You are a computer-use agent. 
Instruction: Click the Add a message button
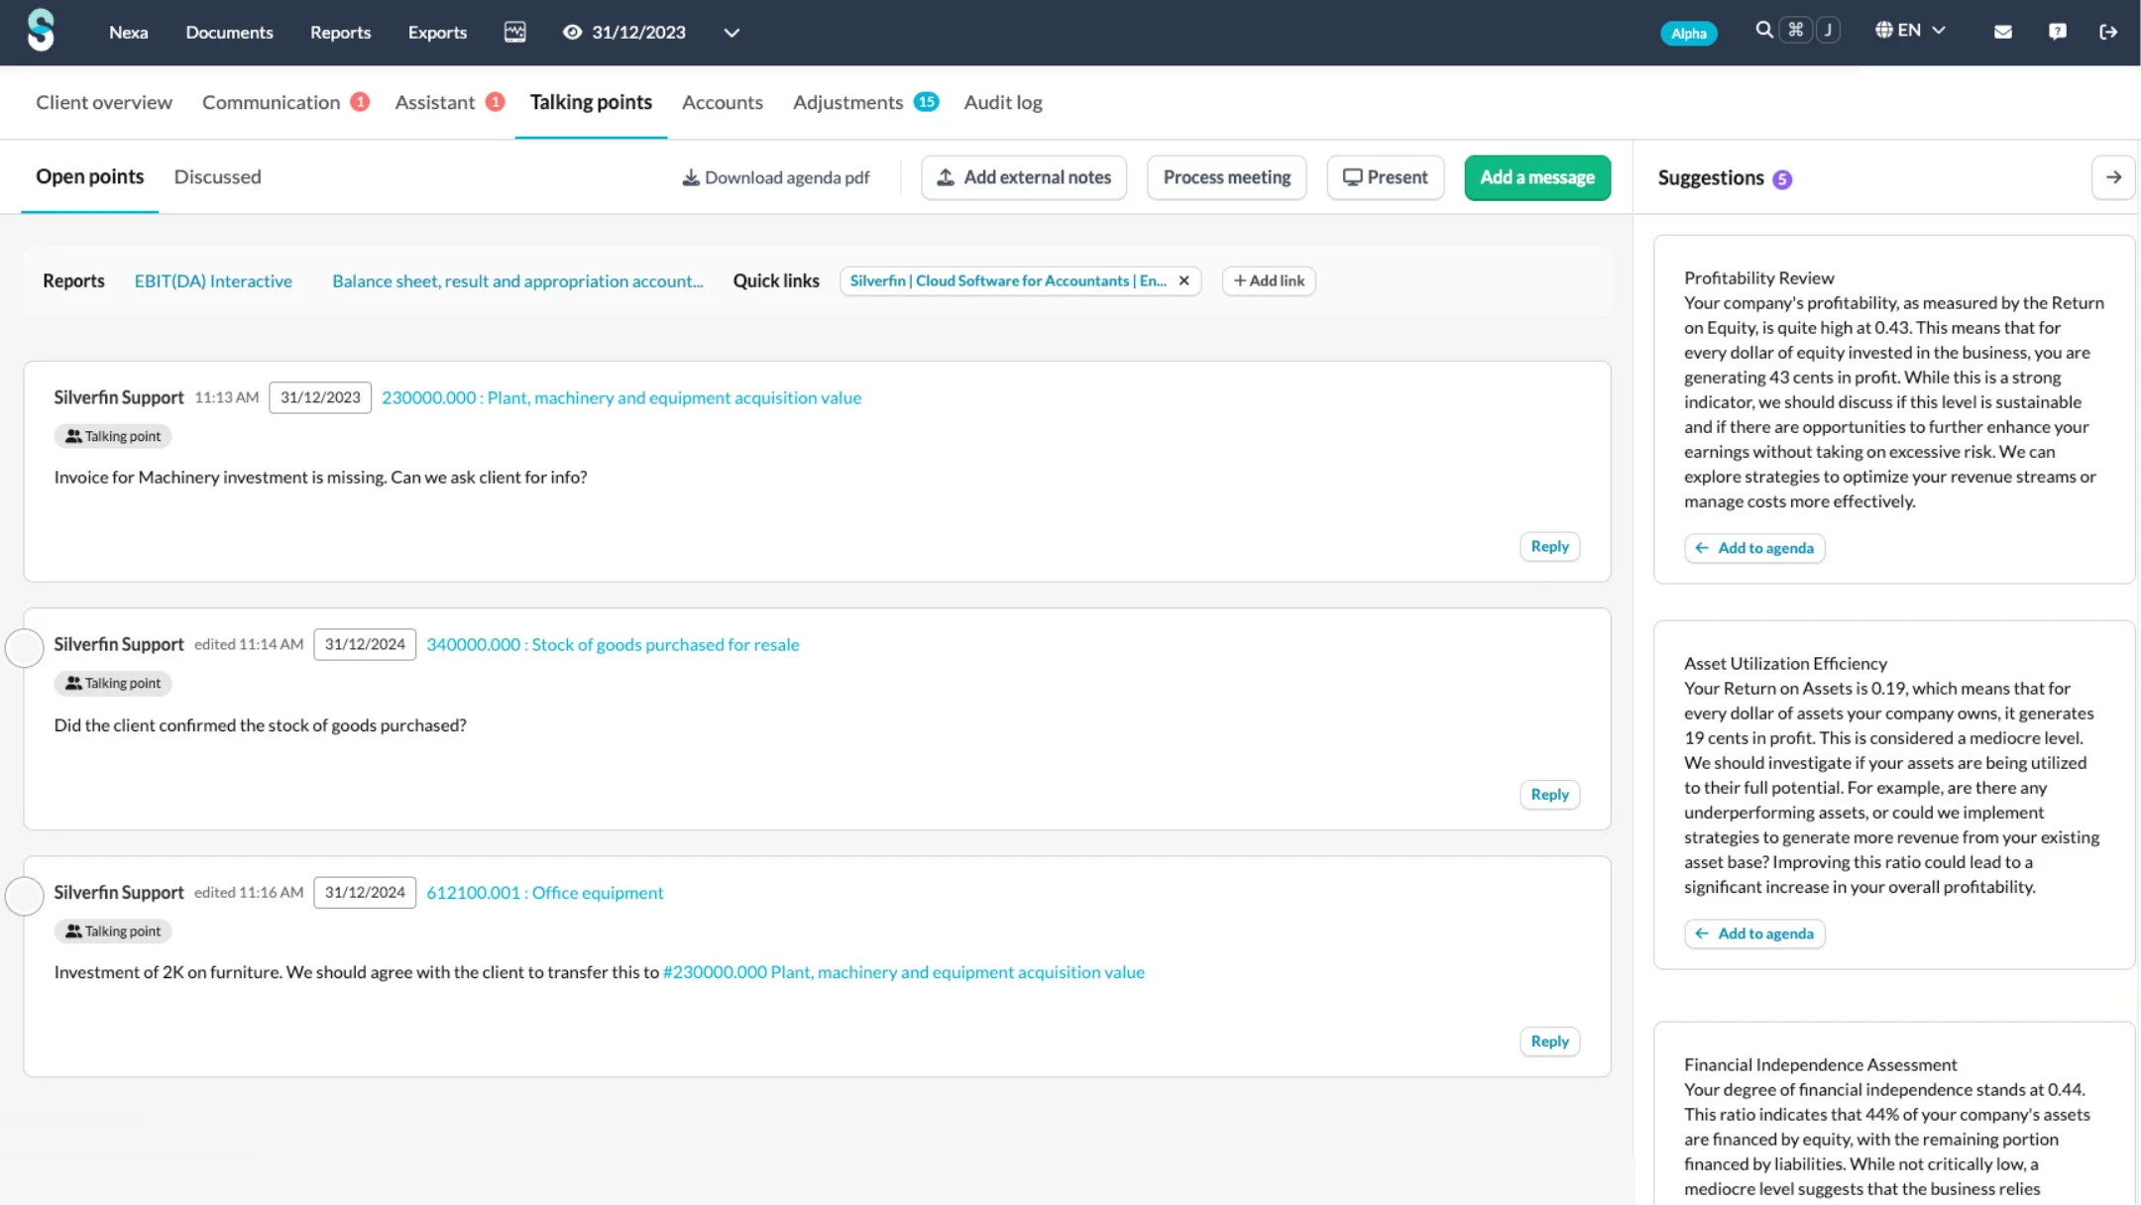1536,177
